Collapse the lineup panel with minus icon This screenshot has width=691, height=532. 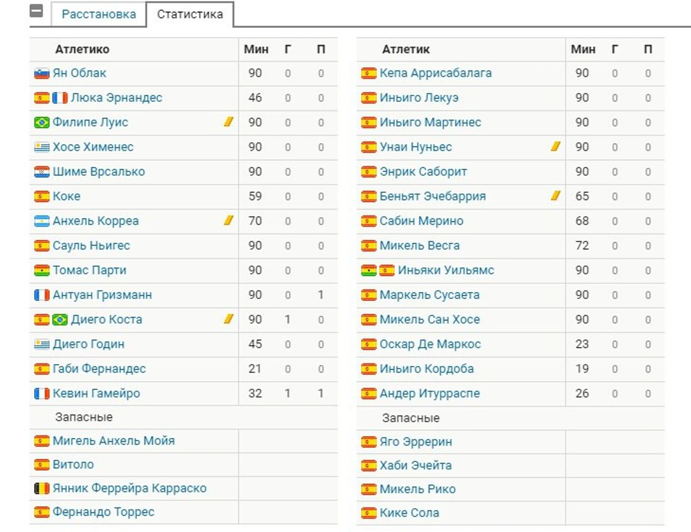tap(36, 11)
